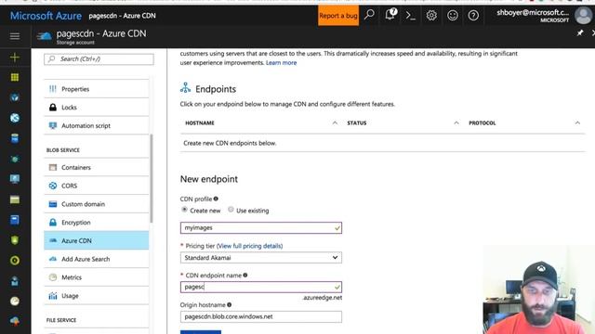Click the CDN profile info icon

click(x=216, y=199)
